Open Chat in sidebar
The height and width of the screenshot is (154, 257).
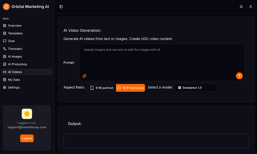pyautogui.click(x=27, y=41)
